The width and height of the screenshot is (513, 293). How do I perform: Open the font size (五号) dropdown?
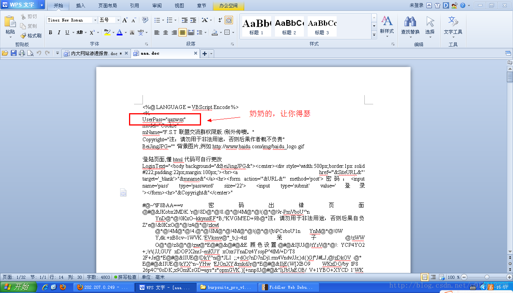118,20
